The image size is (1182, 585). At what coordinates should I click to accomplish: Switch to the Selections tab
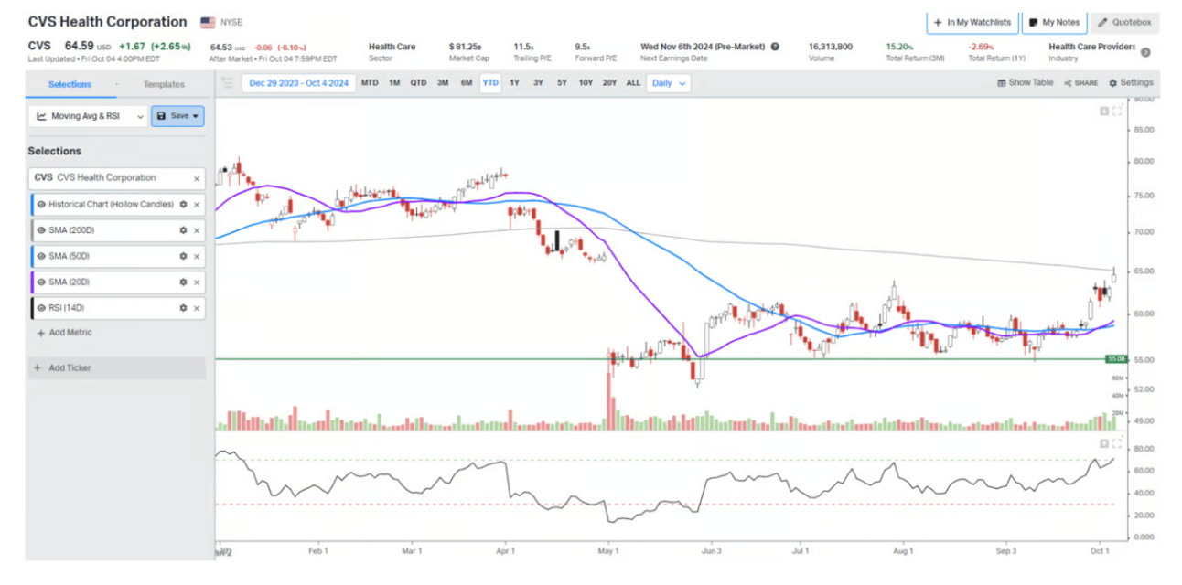[x=70, y=84]
